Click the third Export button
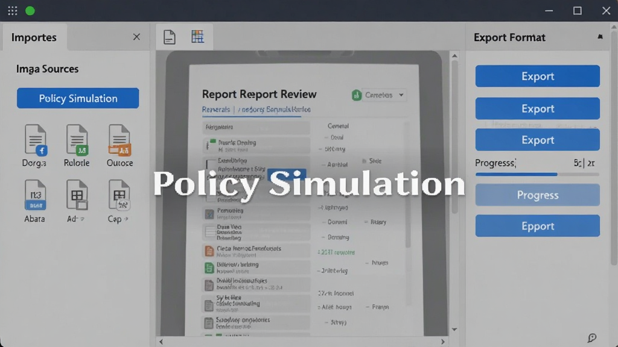The height and width of the screenshot is (347, 618). [x=537, y=140]
